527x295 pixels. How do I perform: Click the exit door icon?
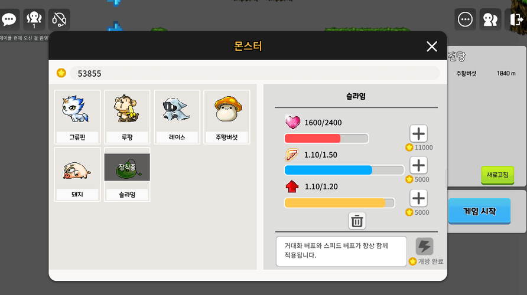[516, 19]
